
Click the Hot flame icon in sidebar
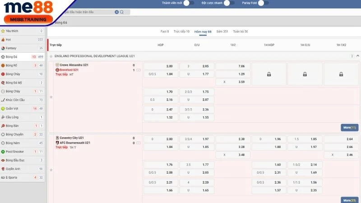click(3, 40)
